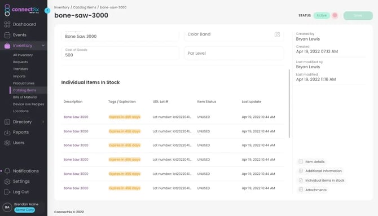The image size is (378, 216).
Task: Click the Notifications bell icon
Action: 7,171
